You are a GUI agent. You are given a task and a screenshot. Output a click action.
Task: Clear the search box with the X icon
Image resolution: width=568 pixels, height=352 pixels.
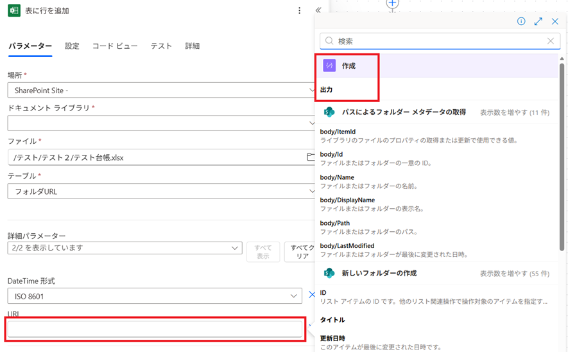pos(550,41)
